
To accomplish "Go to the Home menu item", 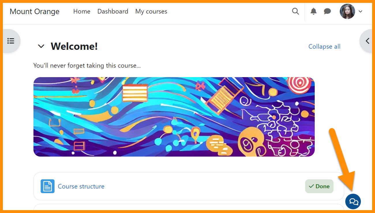I will [x=82, y=12].
